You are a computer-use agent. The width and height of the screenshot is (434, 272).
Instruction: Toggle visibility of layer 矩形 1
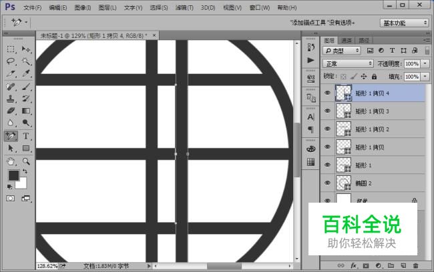click(x=327, y=165)
